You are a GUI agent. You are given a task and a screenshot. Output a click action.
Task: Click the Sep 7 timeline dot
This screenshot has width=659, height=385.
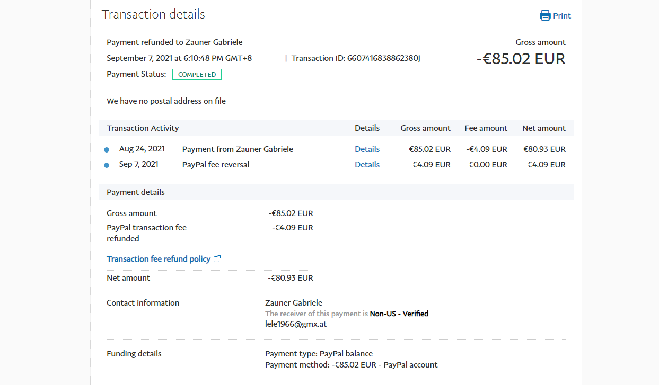click(107, 165)
